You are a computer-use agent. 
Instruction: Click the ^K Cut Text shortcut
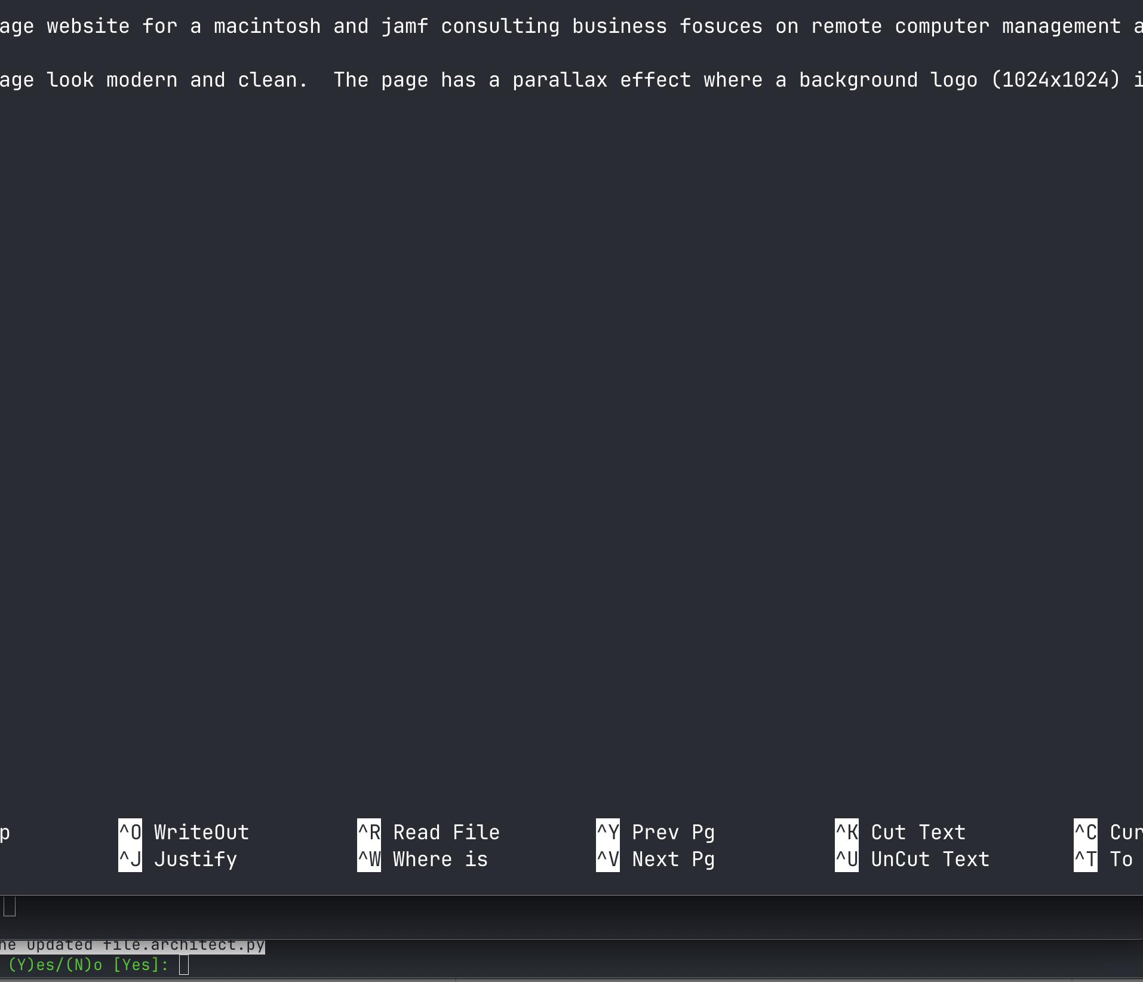click(x=901, y=831)
